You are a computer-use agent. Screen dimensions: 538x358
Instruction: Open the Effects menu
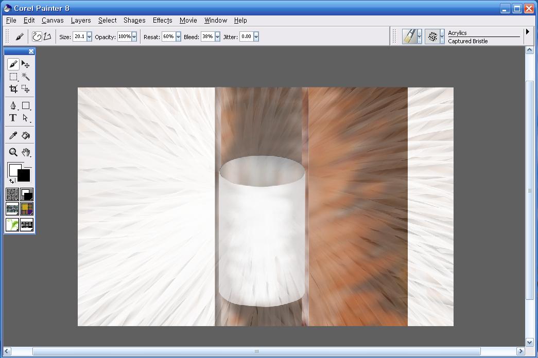pos(162,21)
